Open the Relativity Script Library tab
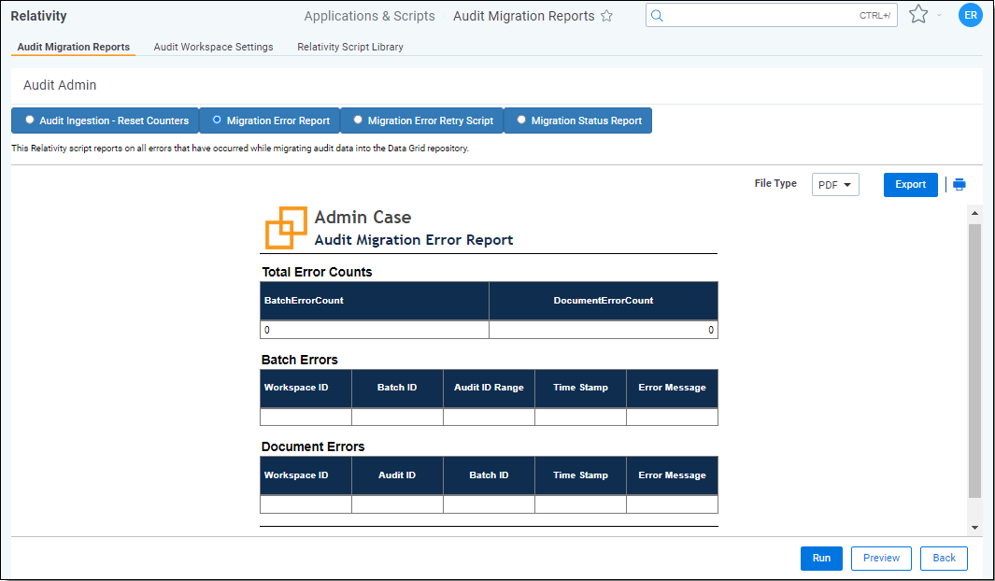The width and height of the screenshot is (995, 581). click(350, 47)
